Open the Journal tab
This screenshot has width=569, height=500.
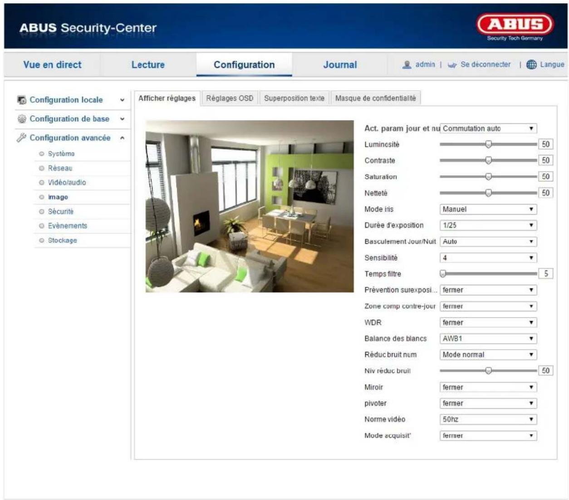pos(340,64)
